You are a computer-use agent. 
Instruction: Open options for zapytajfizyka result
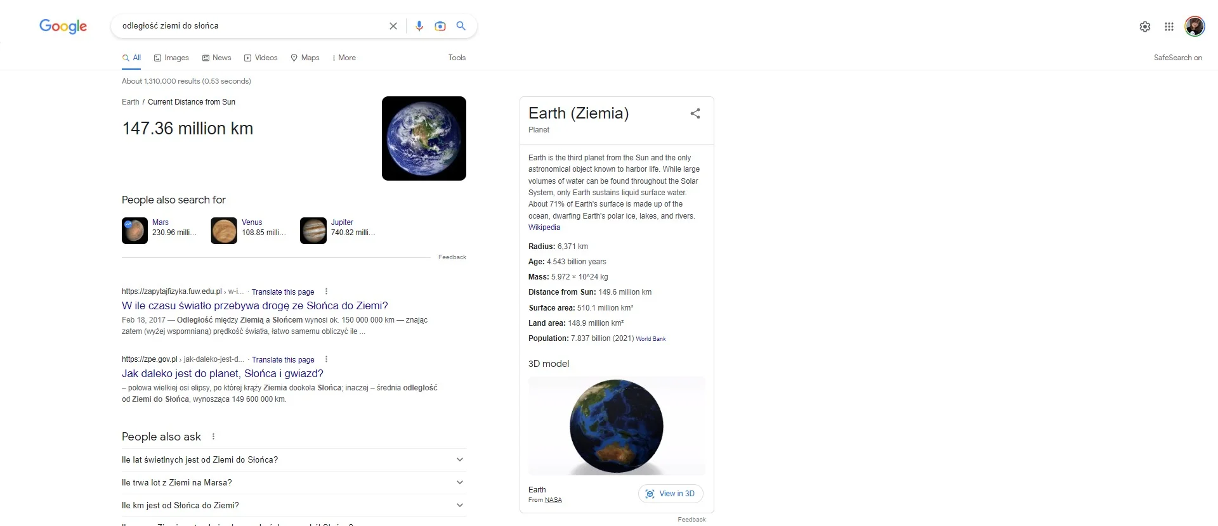[326, 292]
